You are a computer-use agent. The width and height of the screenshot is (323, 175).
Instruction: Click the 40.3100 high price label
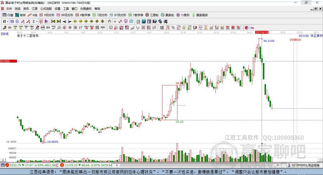[269, 41]
